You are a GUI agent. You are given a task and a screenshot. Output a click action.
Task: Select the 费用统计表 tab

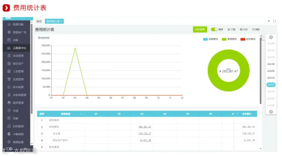tap(53, 21)
